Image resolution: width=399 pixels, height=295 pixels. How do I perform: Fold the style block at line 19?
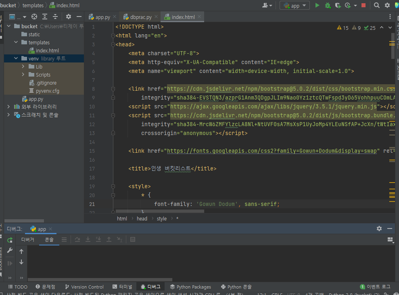[x=113, y=186]
